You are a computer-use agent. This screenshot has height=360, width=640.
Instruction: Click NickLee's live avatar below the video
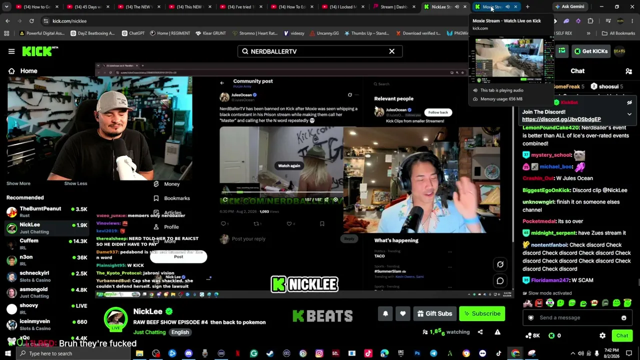coord(116,319)
